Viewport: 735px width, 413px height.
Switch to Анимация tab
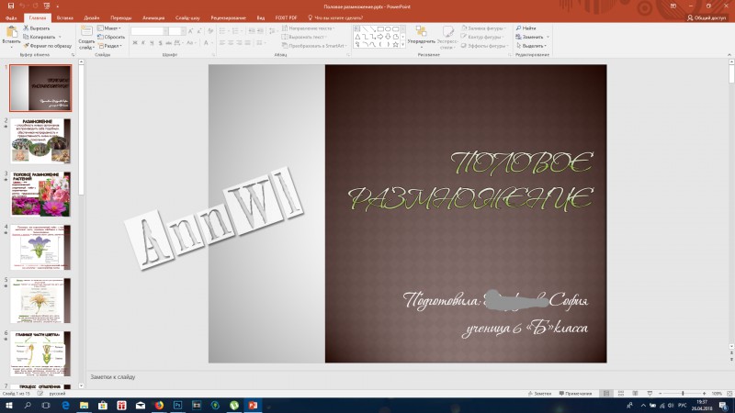tap(153, 17)
